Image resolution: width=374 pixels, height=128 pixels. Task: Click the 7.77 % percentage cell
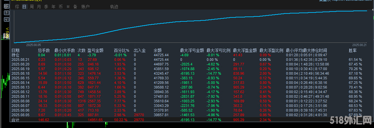pyautogui.click(x=120, y=101)
